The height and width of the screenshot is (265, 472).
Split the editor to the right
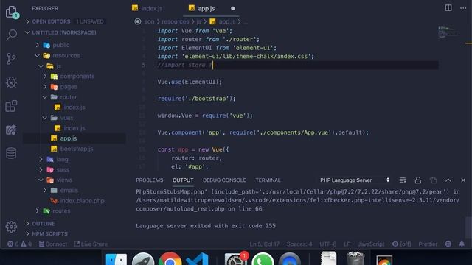(x=448, y=8)
